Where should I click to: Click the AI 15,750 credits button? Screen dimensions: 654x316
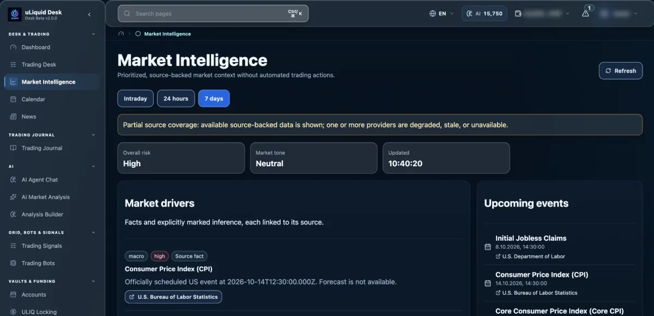(485, 14)
